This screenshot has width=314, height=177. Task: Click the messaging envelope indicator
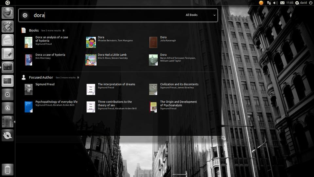[x=282, y=3]
